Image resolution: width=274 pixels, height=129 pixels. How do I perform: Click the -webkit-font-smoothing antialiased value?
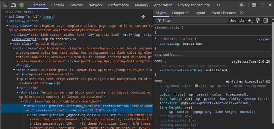[x=217, y=70]
